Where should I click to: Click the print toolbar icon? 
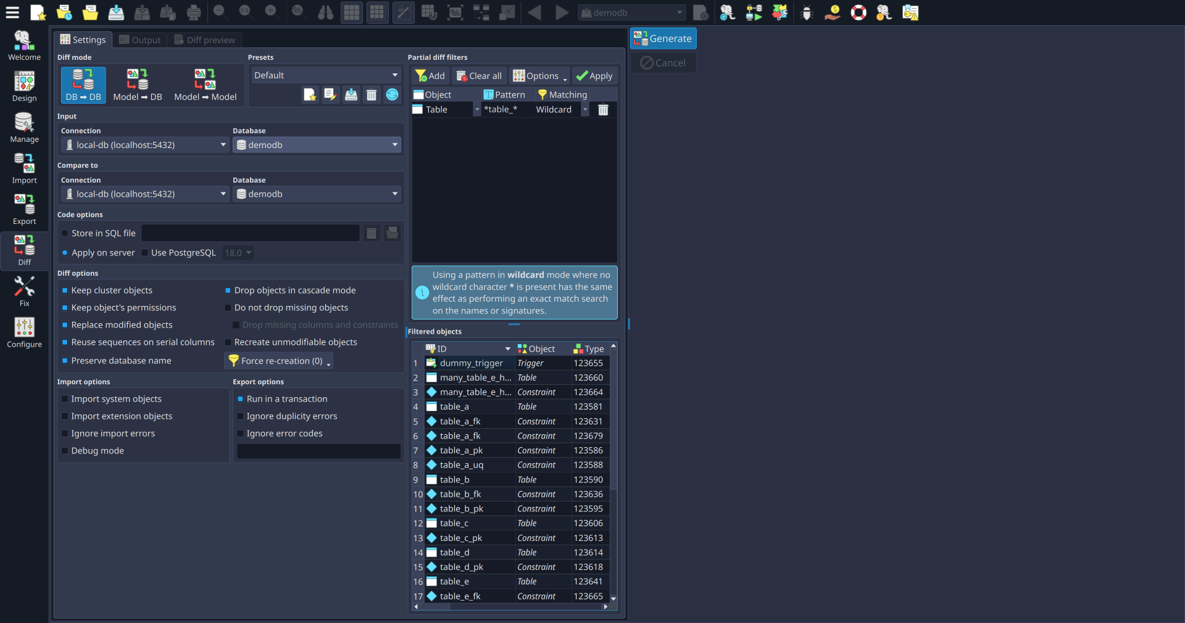193,12
